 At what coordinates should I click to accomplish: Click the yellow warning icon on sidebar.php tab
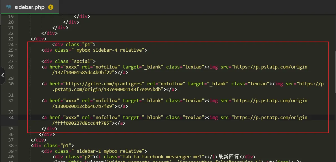(51, 7)
